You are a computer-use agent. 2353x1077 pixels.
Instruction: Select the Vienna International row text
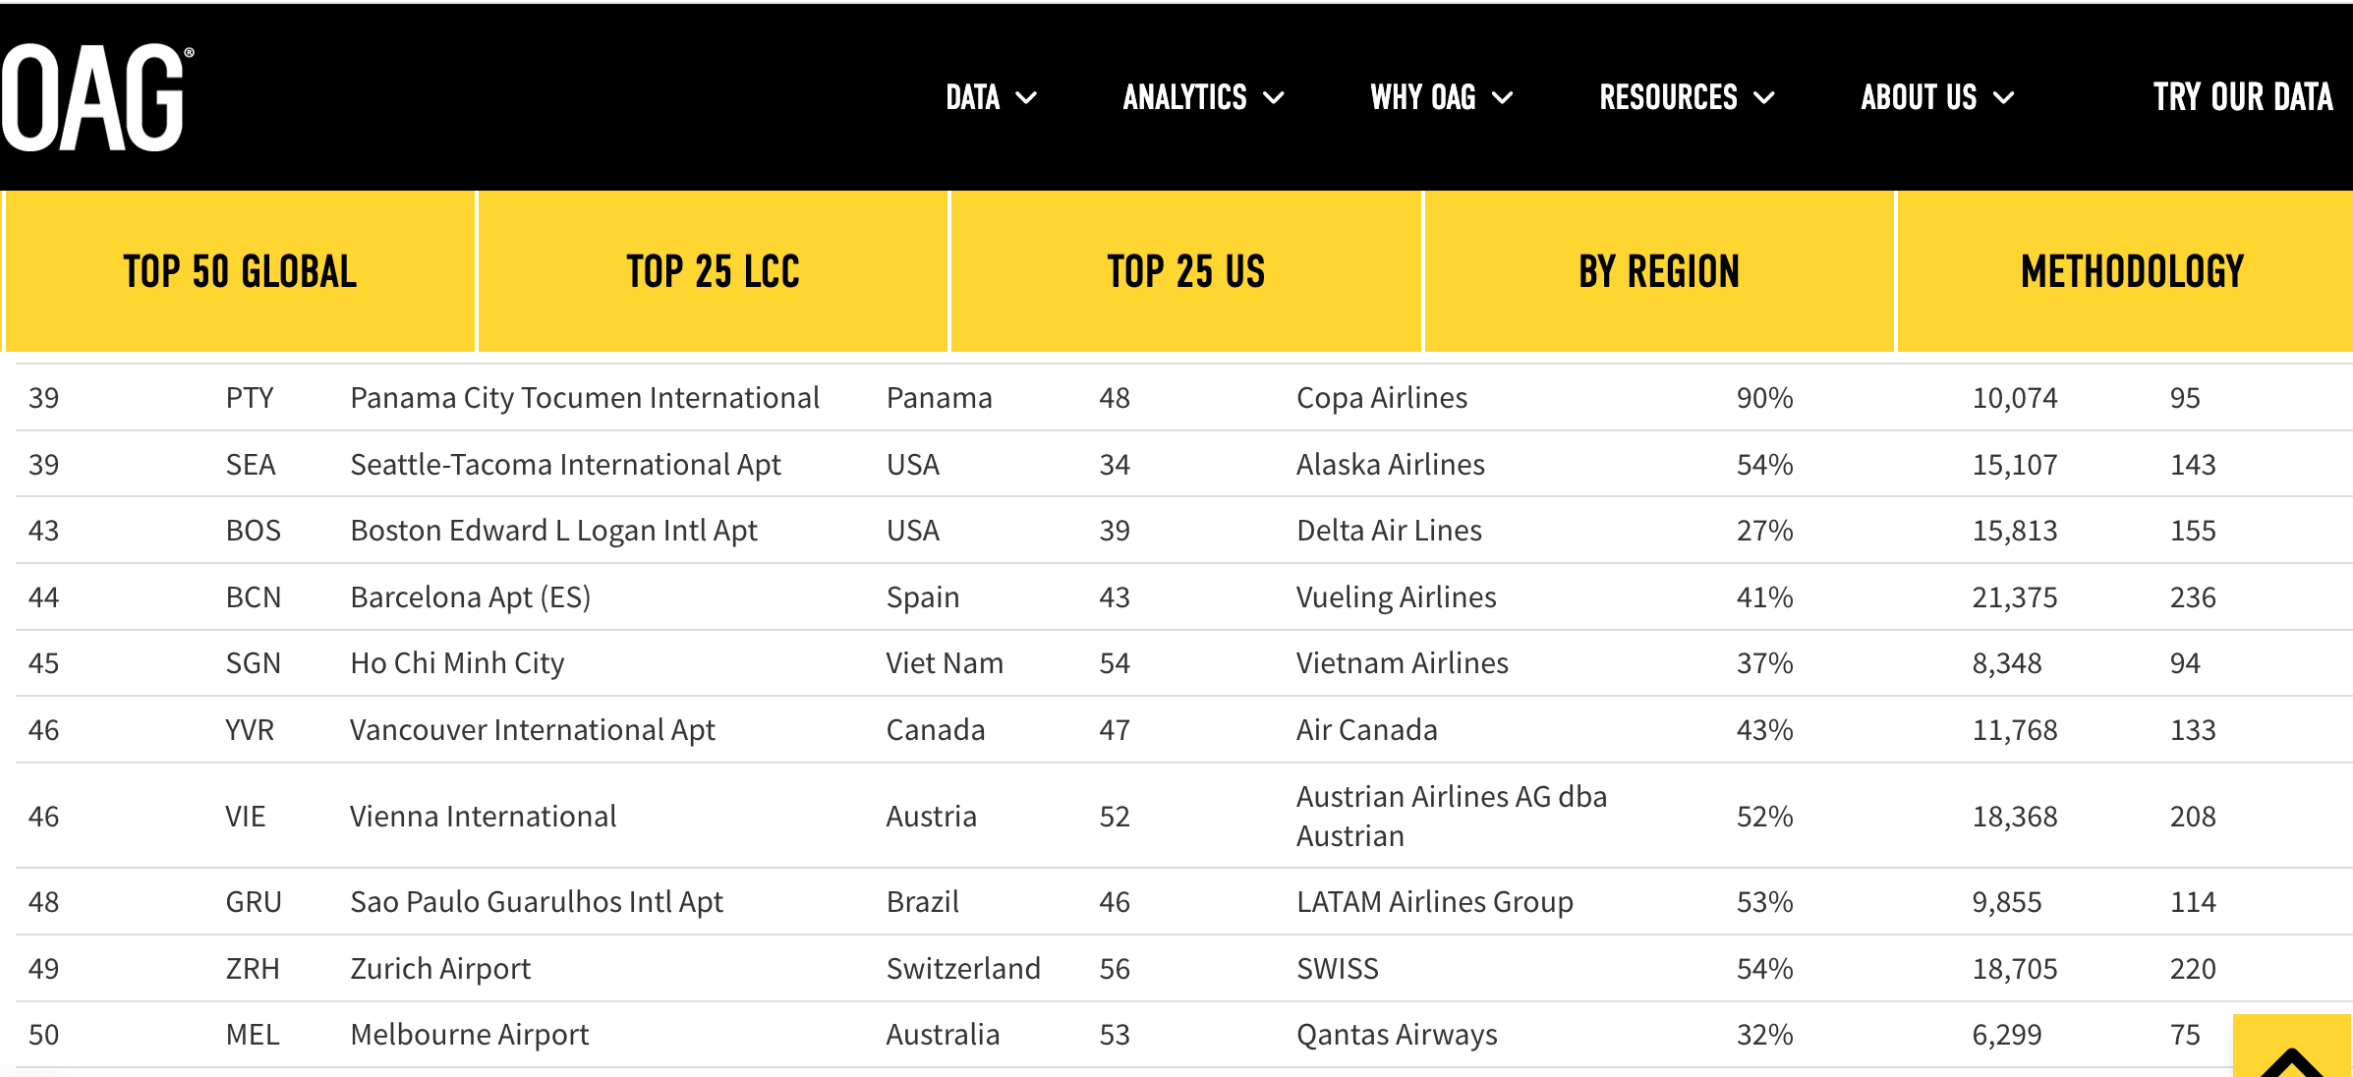tap(483, 817)
